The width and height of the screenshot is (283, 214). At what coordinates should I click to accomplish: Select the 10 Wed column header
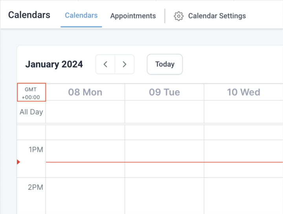click(x=243, y=92)
